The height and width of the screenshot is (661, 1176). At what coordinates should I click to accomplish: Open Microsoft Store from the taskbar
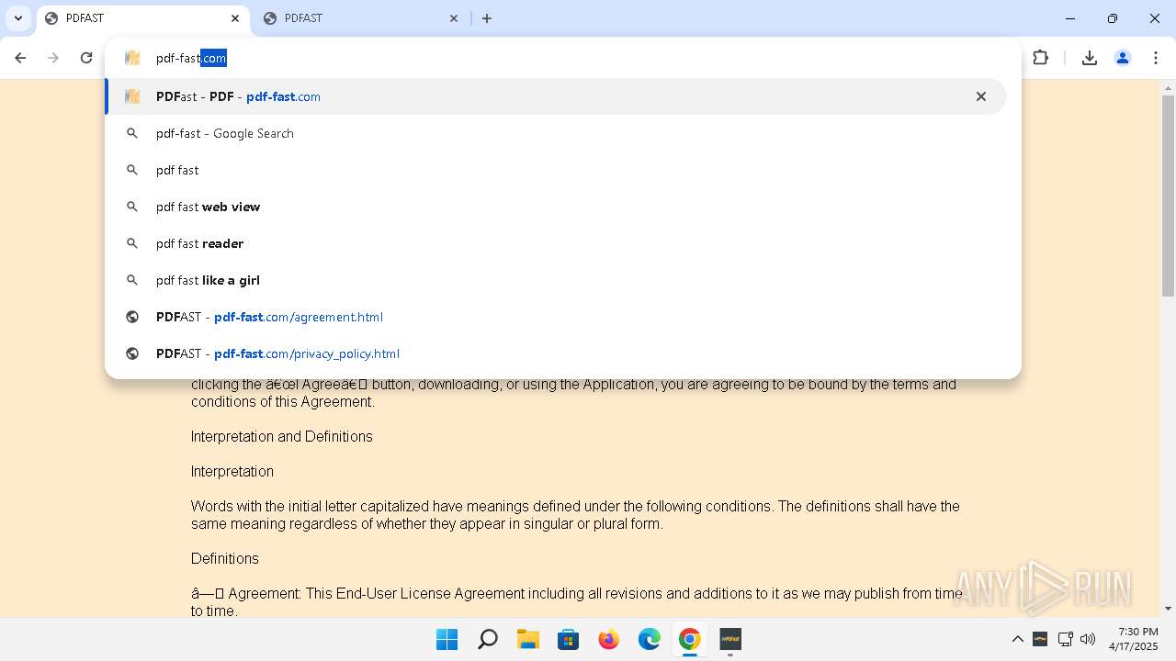(569, 639)
